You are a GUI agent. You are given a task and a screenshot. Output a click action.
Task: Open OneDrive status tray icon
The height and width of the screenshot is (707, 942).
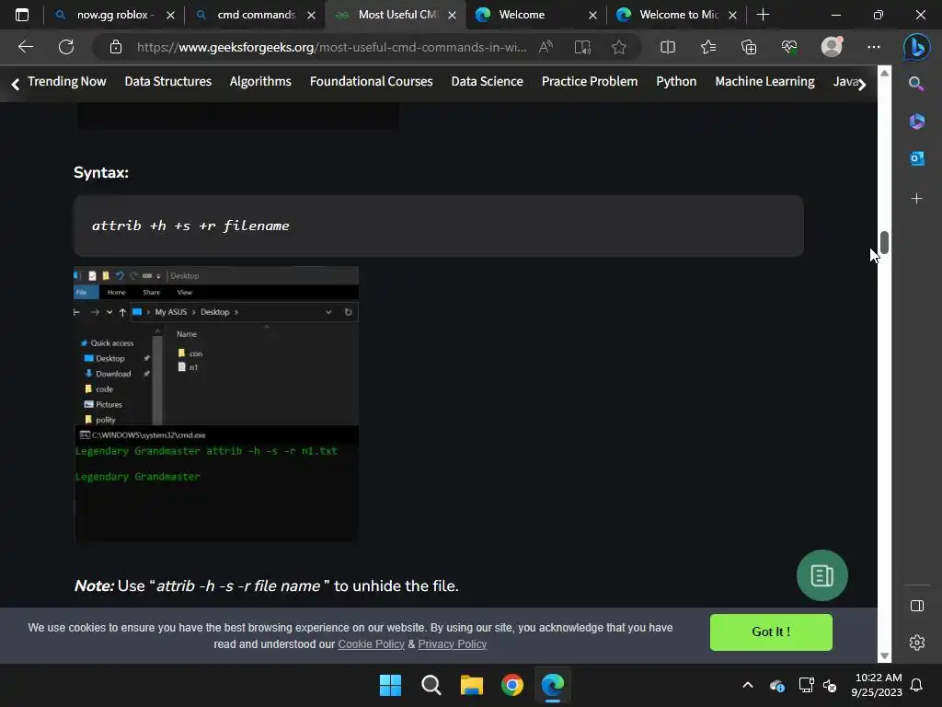coord(776,685)
